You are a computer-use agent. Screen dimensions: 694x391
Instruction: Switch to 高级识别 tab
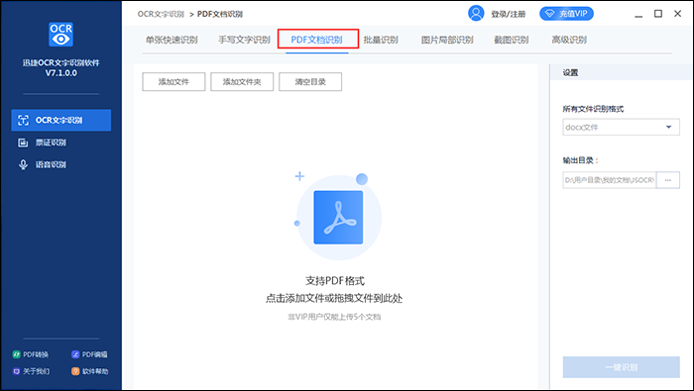[569, 40]
